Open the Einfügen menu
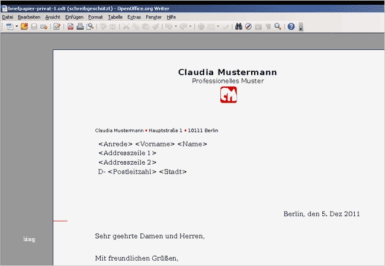The height and width of the screenshot is (266, 385). [x=74, y=17]
